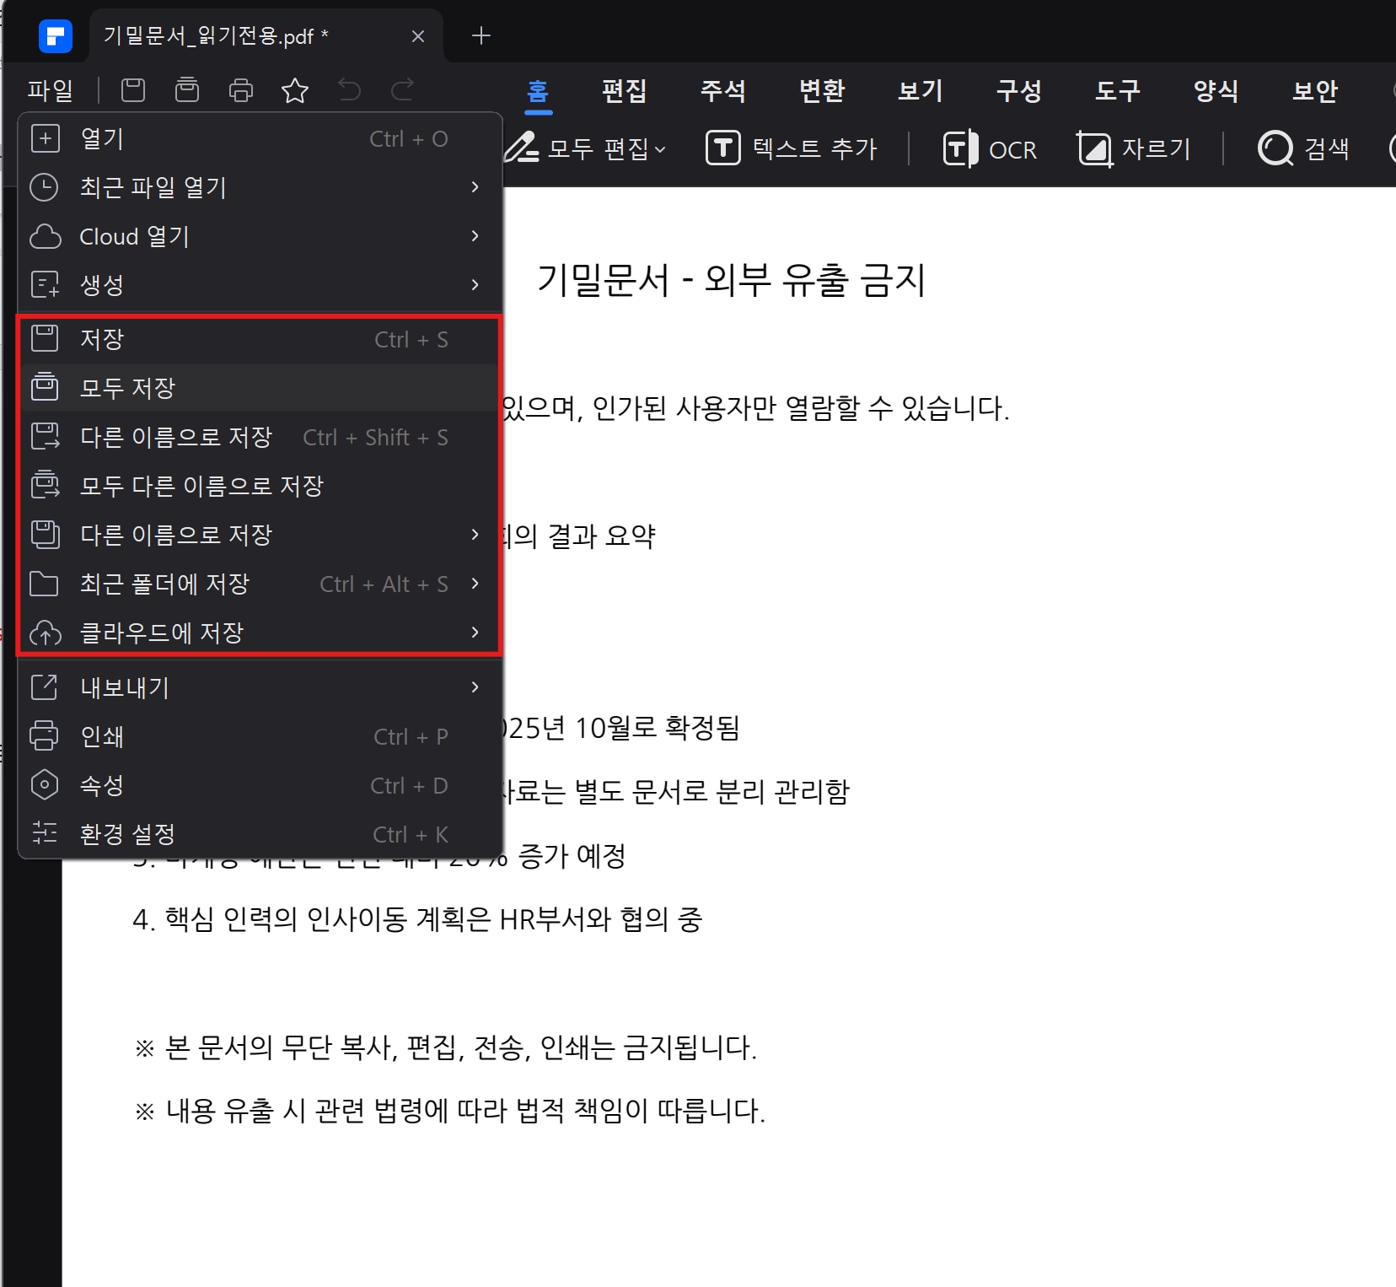The image size is (1396, 1287).
Task: Click the save all icon in quick toolbar
Action: [187, 89]
